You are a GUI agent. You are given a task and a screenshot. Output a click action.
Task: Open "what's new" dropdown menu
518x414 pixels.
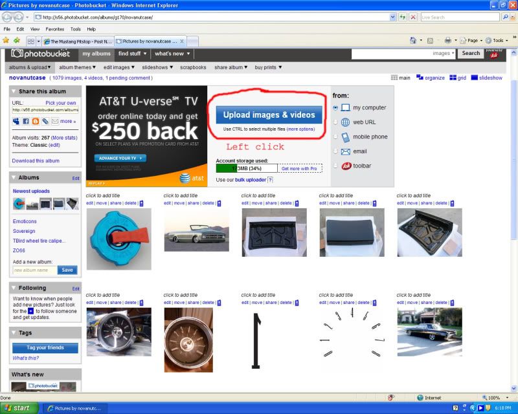click(x=172, y=54)
